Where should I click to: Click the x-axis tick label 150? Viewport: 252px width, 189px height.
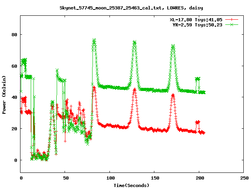pos(155,178)
